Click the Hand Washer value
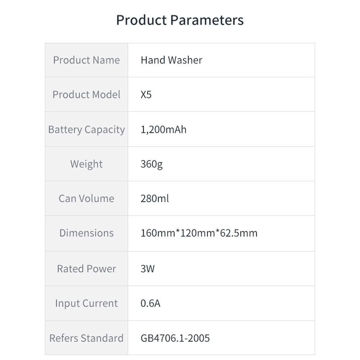 coord(171,60)
